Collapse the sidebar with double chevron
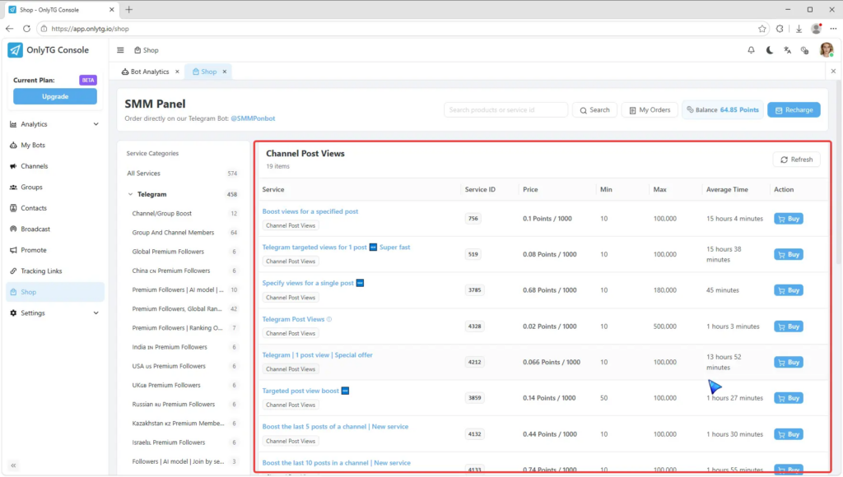 [x=13, y=465]
